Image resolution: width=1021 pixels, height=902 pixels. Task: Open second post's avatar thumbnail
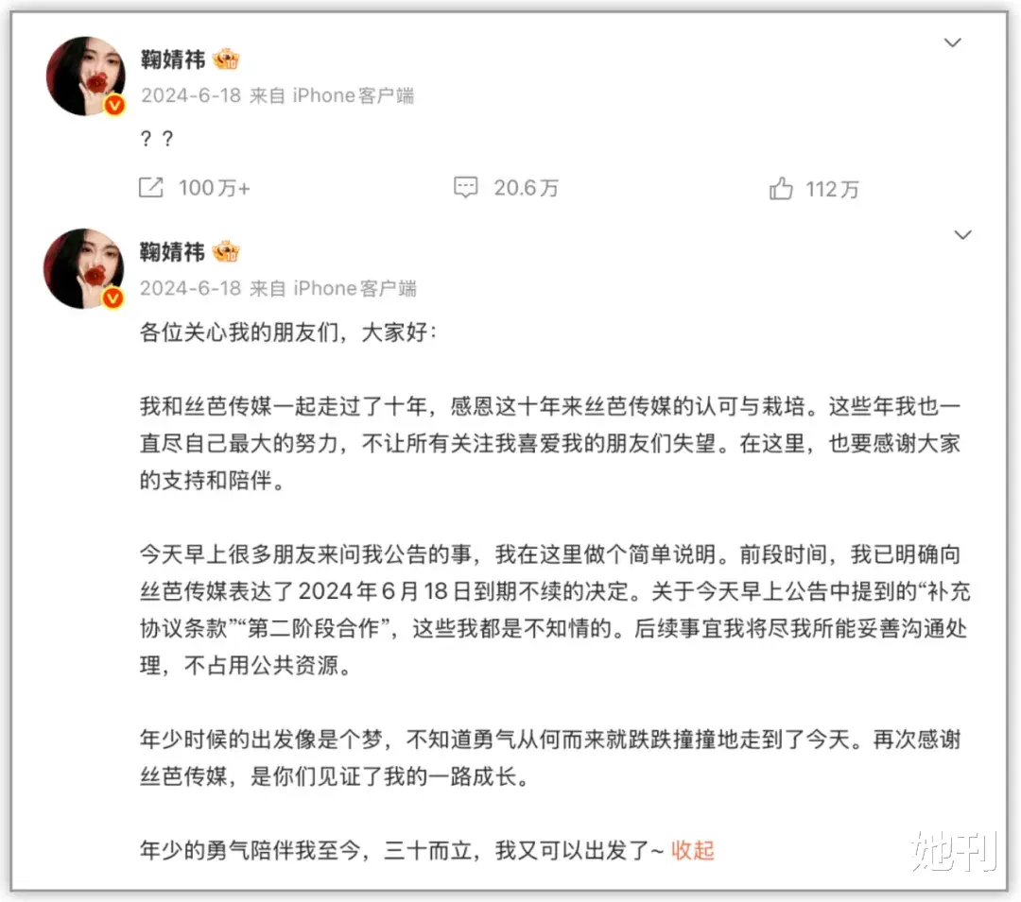pyautogui.click(x=84, y=268)
